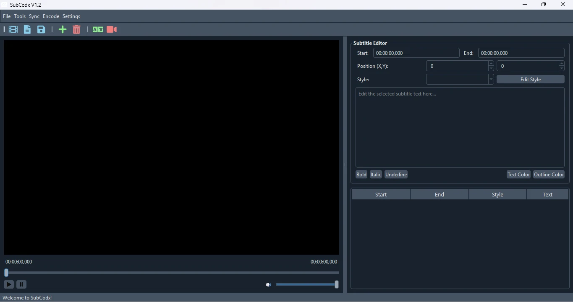This screenshot has width=573, height=302.
Task: Open the File menu
Action: coord(7,16)
